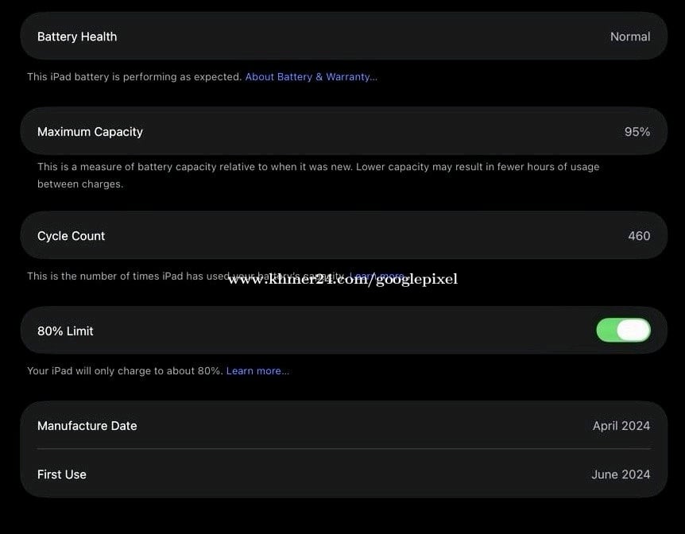685x534 pixels.
Task: Toggle the 80% Limit switch off
Action: point(623,331)
